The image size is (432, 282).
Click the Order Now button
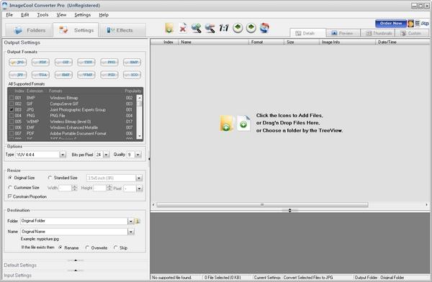point(391,24)
